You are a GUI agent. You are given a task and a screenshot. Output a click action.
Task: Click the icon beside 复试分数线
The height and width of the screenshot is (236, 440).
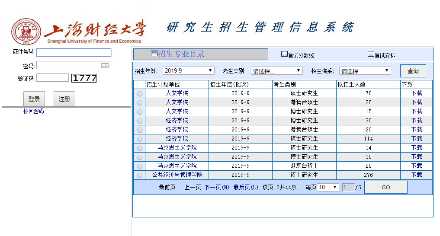point(284,54)
